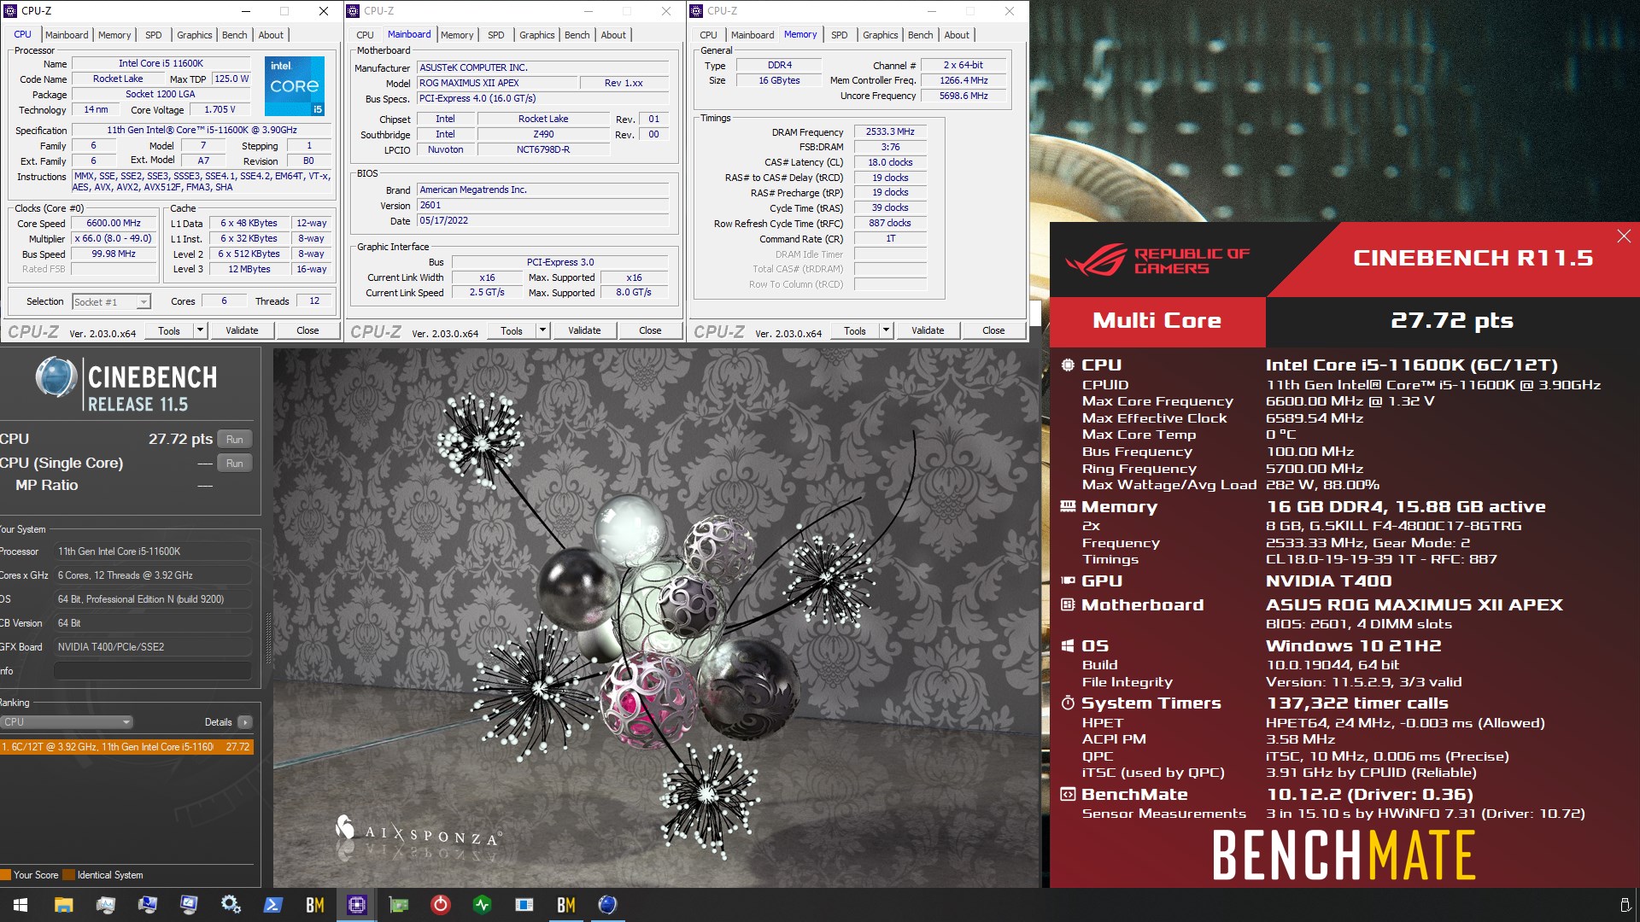Open the gears settings app in taskbar
This screenshot has height=922, width=1640.
point(231,905)
